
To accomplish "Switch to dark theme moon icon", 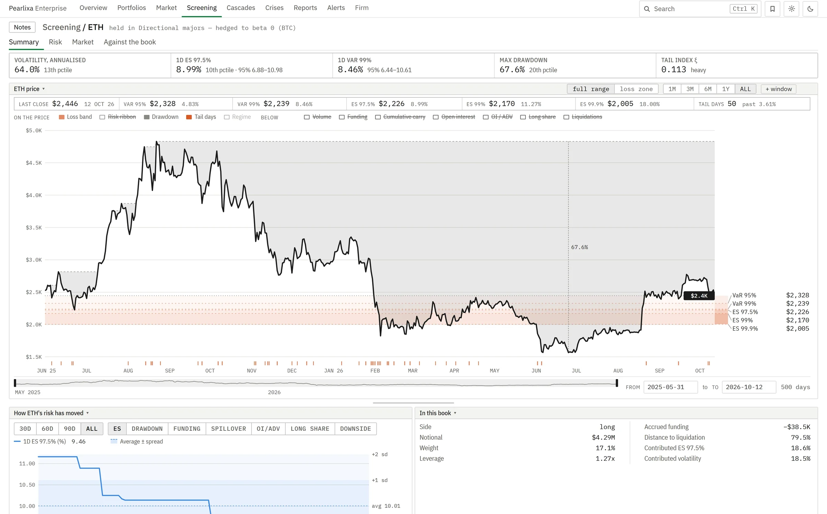I will pos(810,9).
